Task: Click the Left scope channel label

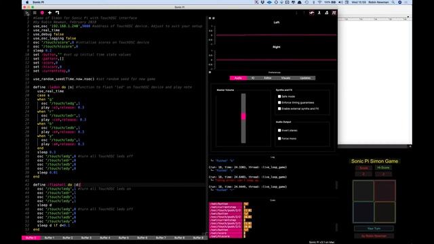Action: tap(277, 22)
